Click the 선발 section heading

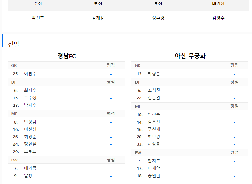tap(14, 44)
